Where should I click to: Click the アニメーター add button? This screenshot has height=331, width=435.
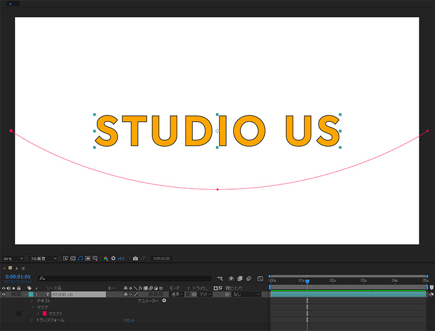click(x=163, y=301)
